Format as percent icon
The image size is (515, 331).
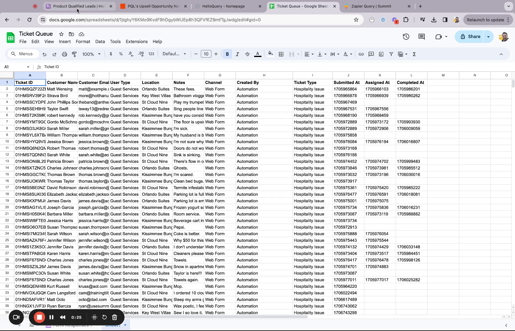click(121, 54)
